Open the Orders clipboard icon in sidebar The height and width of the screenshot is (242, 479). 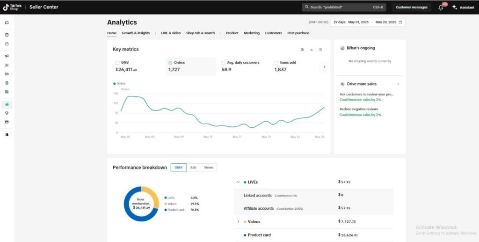point(7,35)
